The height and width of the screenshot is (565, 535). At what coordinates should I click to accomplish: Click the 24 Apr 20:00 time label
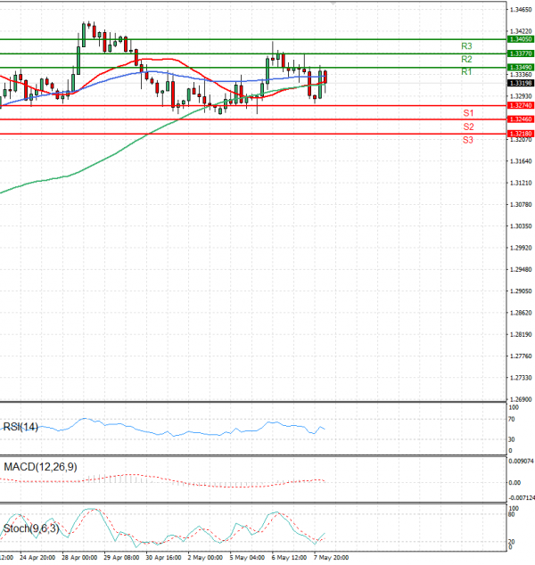(x=37, y=558)
